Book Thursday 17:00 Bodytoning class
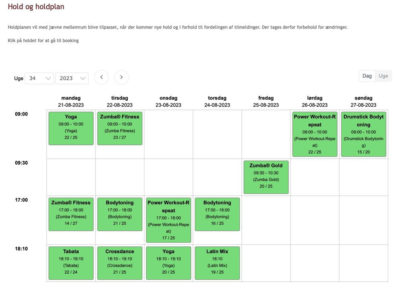The height and width of the screenshot is (289, 406). (217, 214)
